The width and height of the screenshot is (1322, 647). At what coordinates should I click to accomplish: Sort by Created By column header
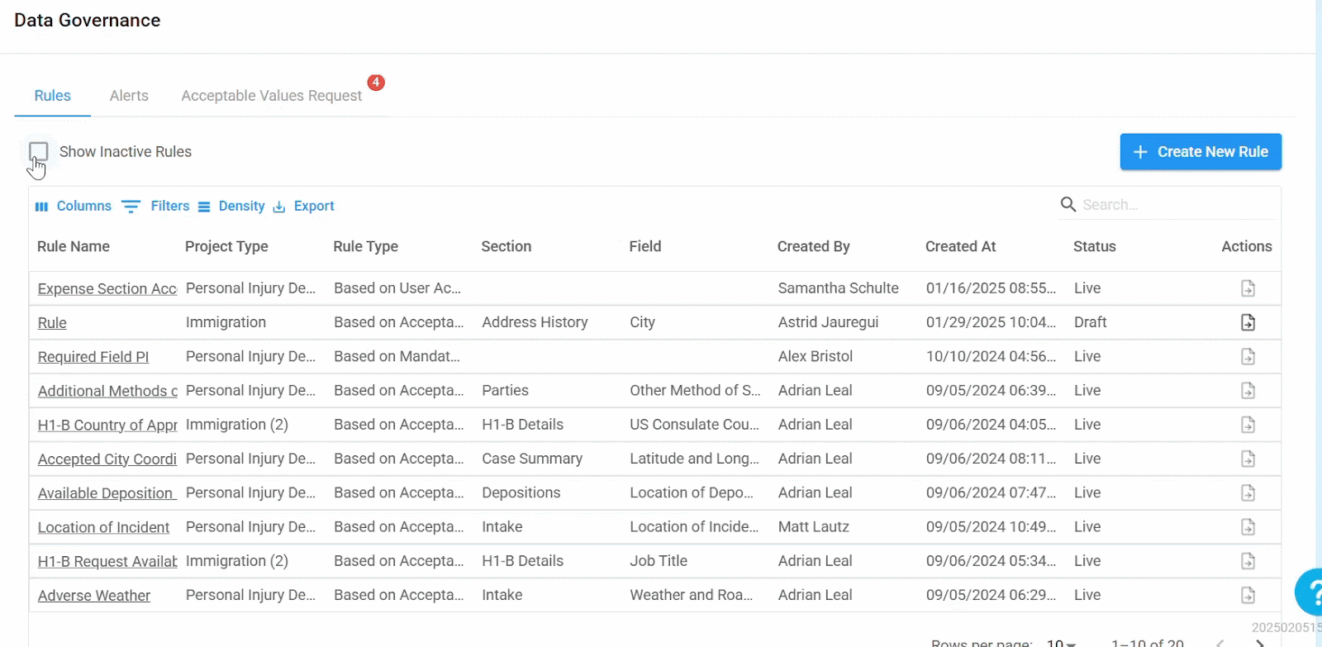coord(814,246)
